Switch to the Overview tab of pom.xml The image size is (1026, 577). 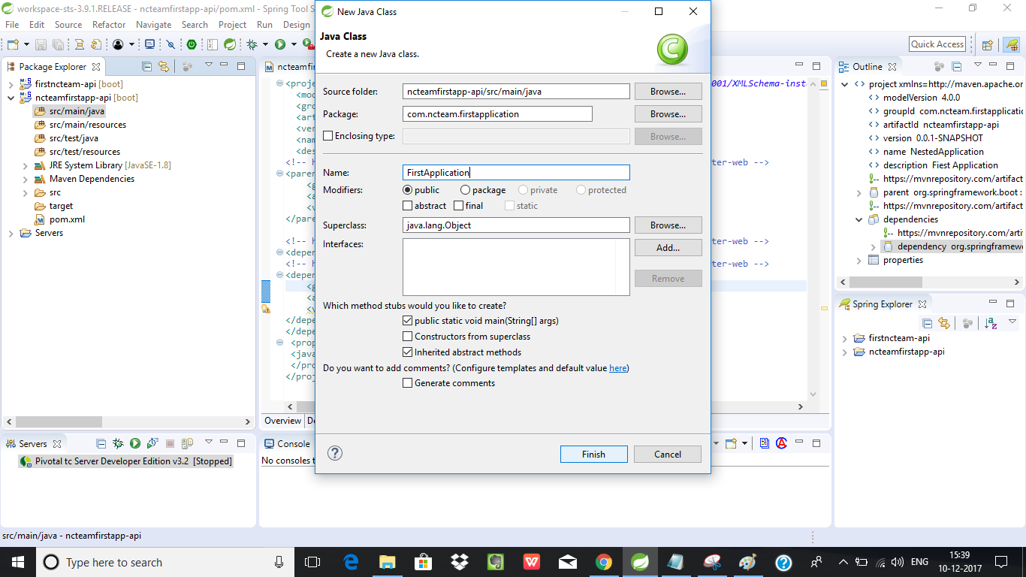pos(283,421)
